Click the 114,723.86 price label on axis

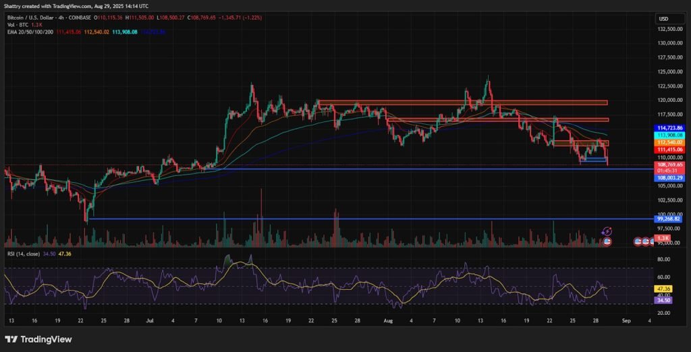(x=669, y=127)
